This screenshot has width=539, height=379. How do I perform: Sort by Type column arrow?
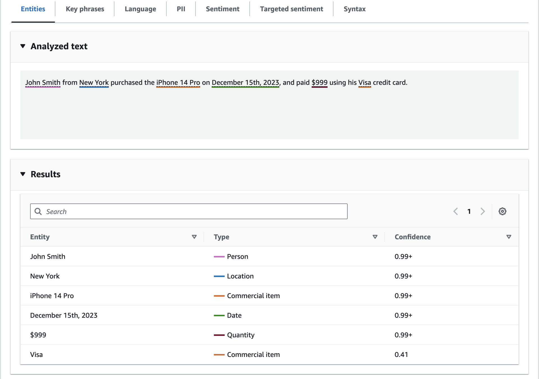(375, 237)
